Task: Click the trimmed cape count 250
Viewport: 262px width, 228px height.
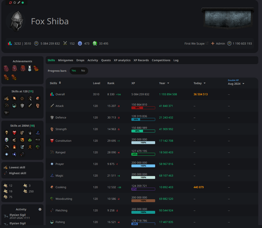Action: [31, 191]
